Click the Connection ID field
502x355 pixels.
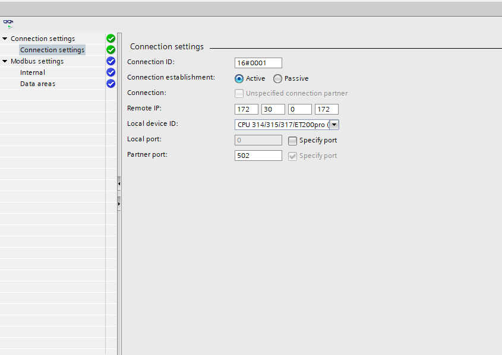click(258, 63)
